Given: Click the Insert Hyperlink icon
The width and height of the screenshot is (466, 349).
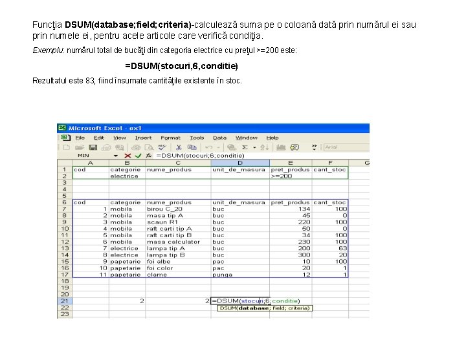Looking at the screenshot, I should 232,147.
